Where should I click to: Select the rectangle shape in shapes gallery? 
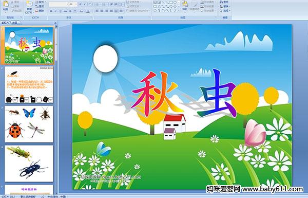pos(171,3)
